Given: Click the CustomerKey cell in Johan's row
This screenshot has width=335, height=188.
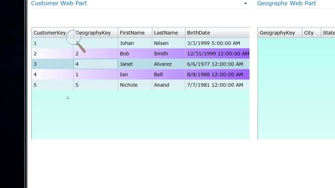Looking at the screenshot, I should 52,43.
